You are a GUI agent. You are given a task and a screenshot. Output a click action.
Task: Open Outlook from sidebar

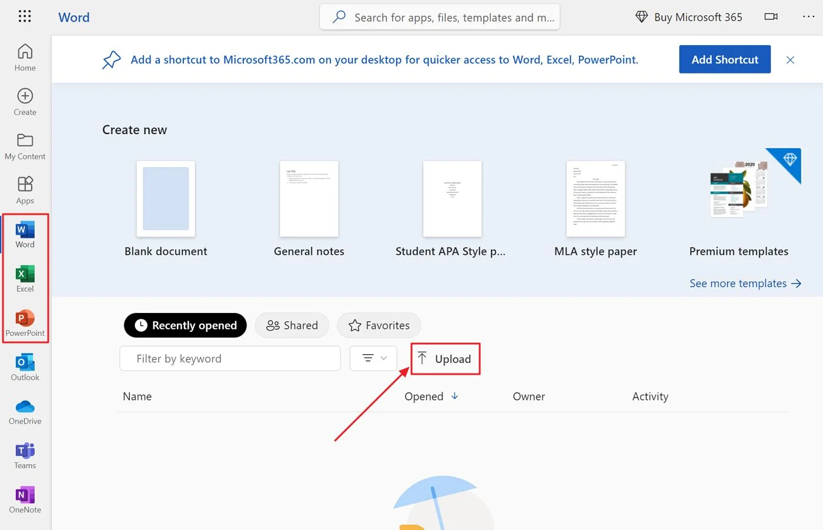[x=25, y=368]
